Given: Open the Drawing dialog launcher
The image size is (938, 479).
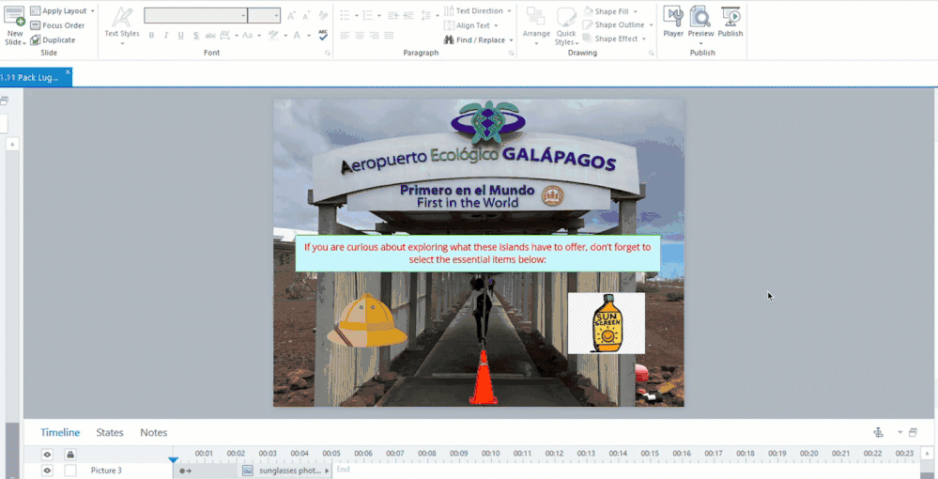Looking at the screenshot, I should (x=651, y=54).
